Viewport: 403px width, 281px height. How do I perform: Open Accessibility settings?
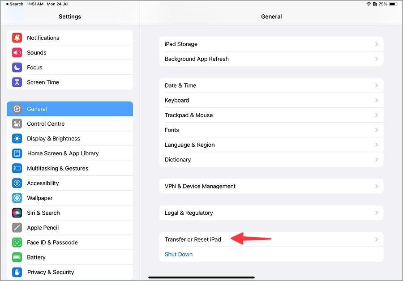(70, 183)
